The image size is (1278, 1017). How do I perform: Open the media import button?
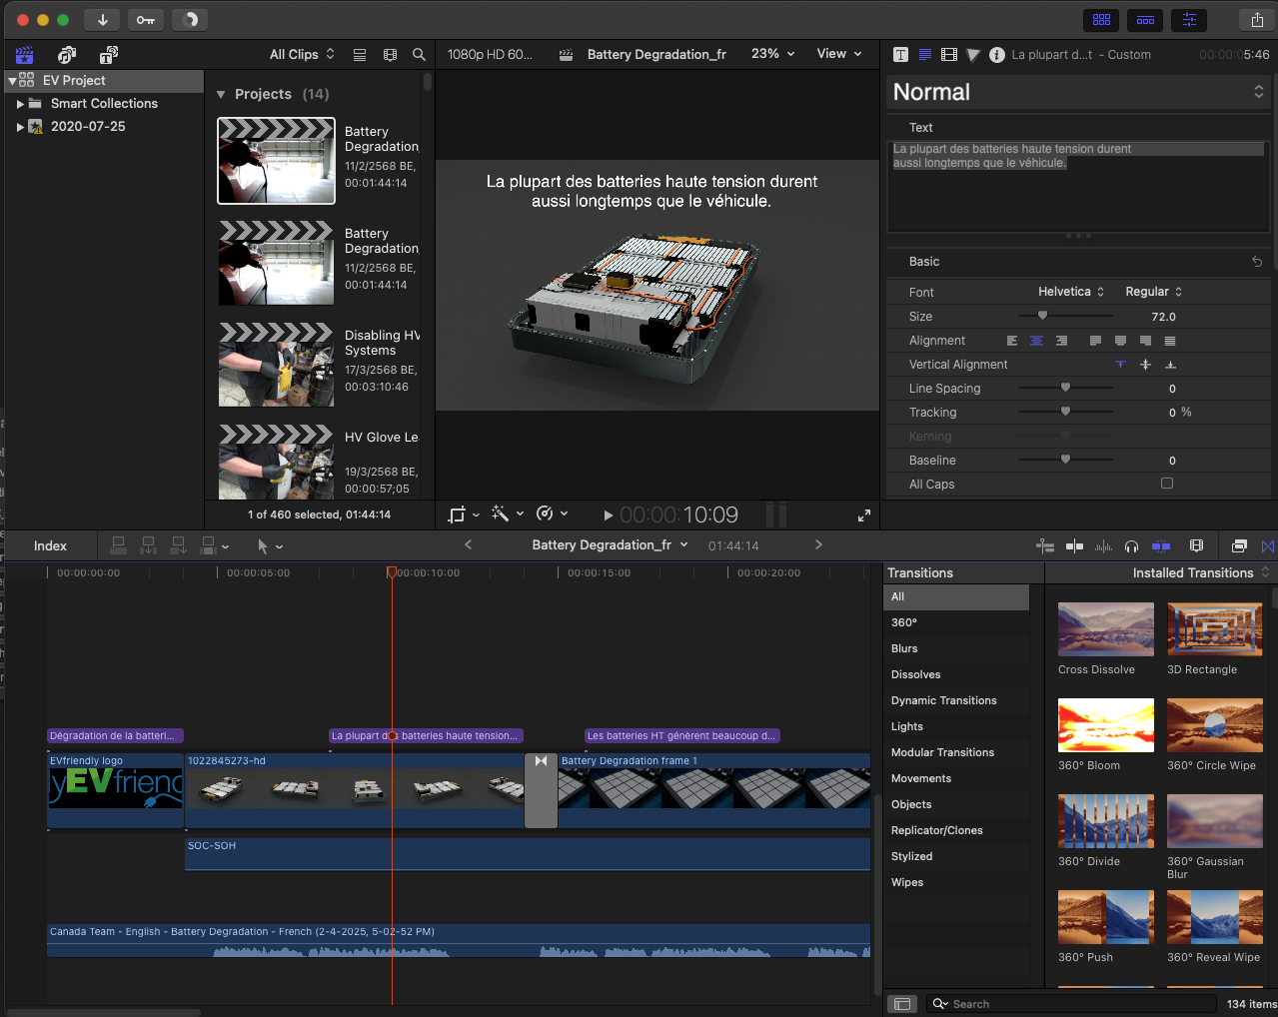102,19
